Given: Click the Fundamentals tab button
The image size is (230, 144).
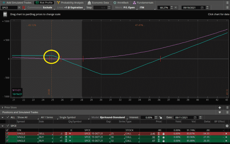Looking at the screenshot, I should tap(143, 2).
